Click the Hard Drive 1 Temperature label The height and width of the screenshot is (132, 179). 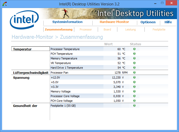click(x=67, y=68)
